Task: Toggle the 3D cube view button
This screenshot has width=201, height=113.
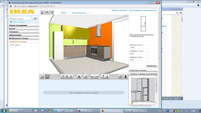Action: click(x=47, y=76)
